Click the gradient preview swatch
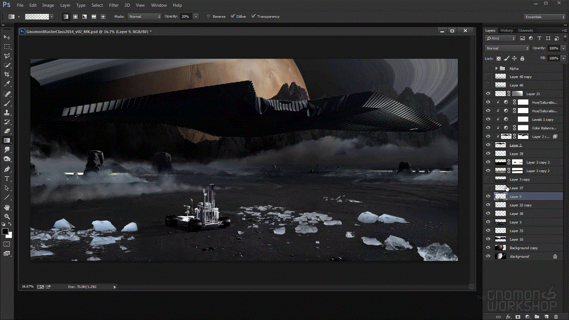Viewport: 569px width, 320px height. 37,16
